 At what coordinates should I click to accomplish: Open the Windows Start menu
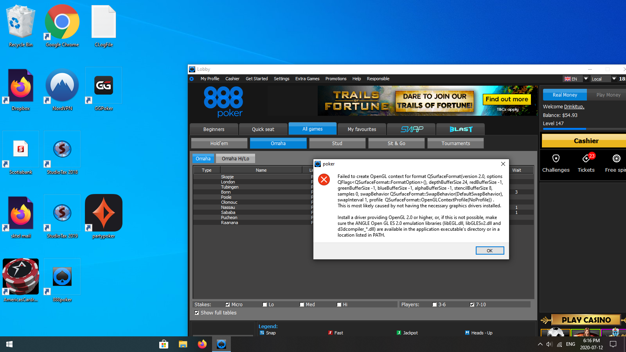pyautogui.click(x=9, y=344)
